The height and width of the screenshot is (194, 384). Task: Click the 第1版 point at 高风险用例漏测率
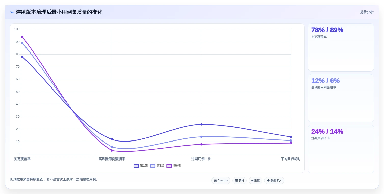point(112,139)
